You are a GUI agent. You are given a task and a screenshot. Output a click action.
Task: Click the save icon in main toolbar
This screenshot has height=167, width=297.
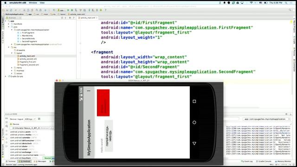tap(7, 10)
